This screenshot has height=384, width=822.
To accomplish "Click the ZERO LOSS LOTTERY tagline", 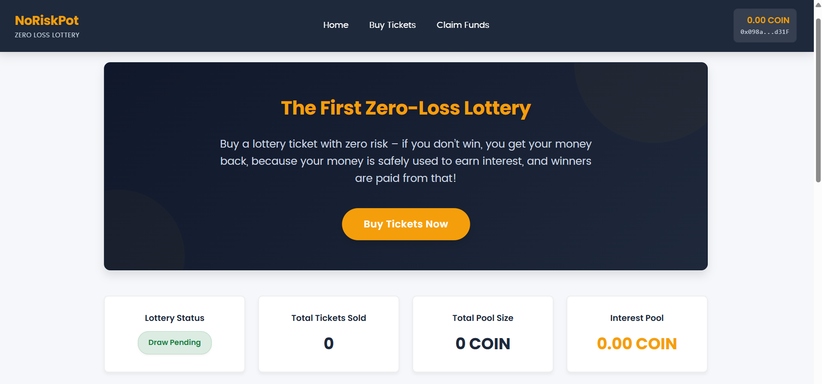I will 47,35.
